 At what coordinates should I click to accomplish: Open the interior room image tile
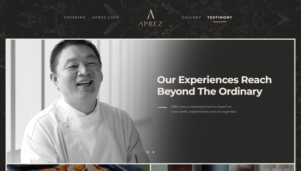[223, 167]
